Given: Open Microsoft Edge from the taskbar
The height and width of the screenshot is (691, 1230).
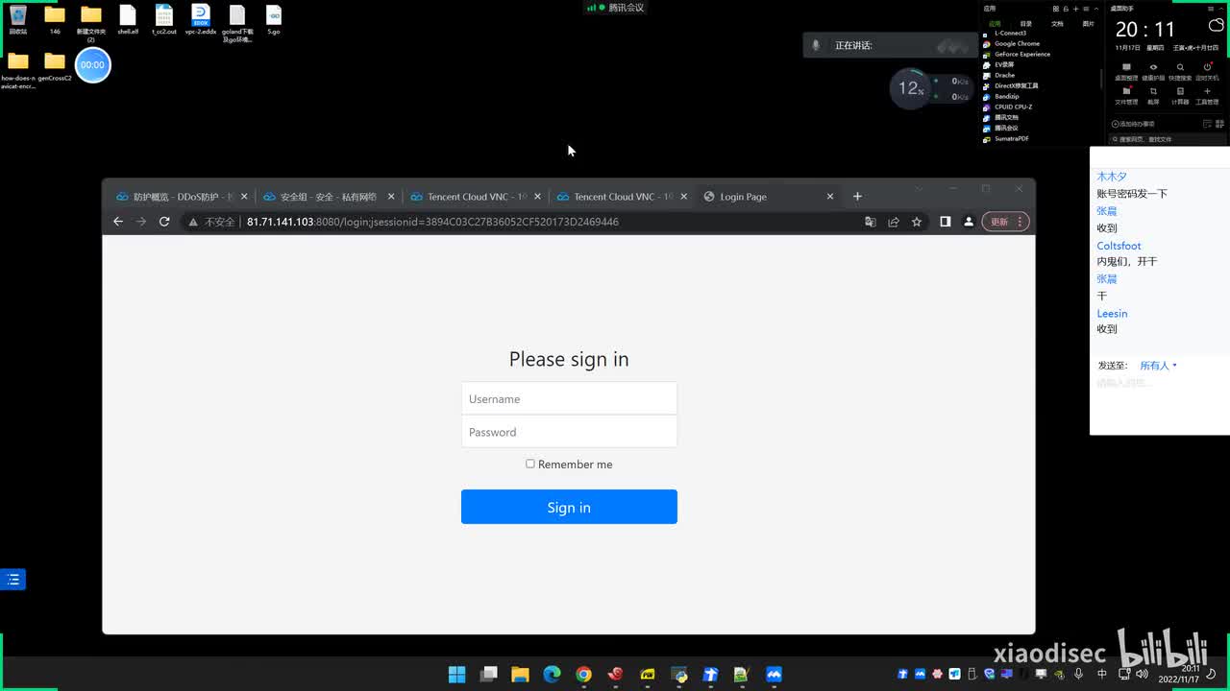Looking at the screenshot, I should coord(552,675).
